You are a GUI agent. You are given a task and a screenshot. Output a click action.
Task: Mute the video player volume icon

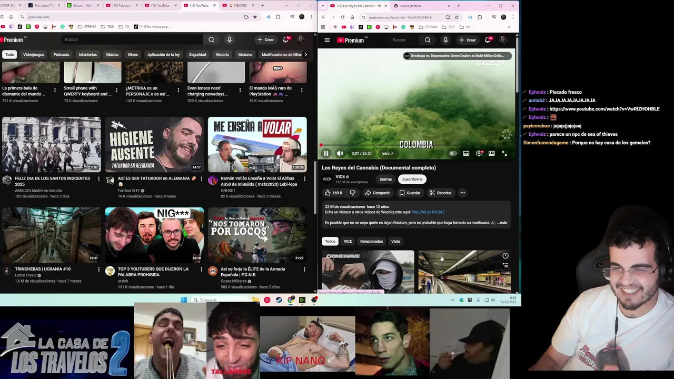340,153
